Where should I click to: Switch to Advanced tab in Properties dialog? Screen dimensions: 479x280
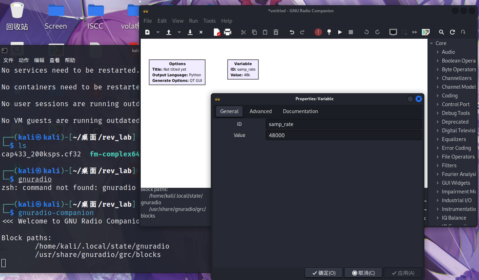pos(261,111)
